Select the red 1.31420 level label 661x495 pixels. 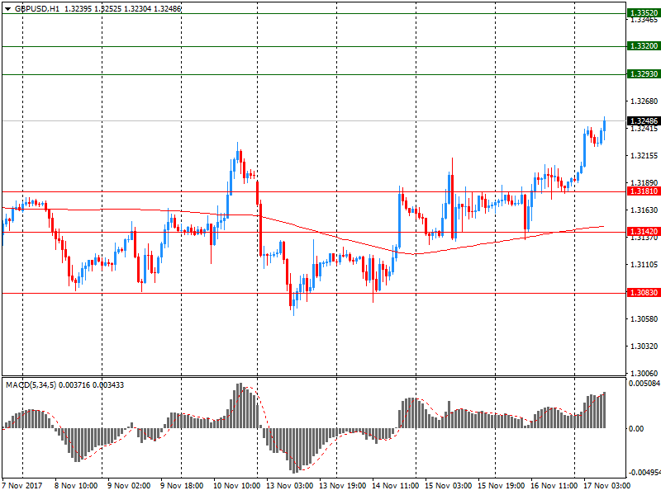click(643, 232)
